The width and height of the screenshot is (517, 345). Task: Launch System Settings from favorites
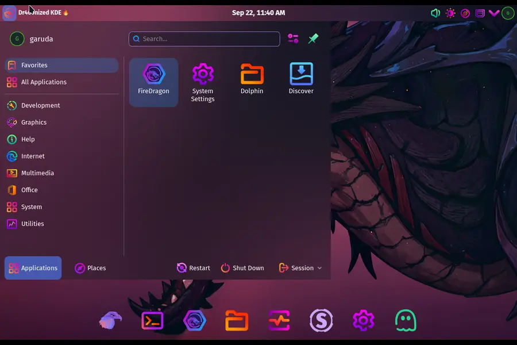[x=203, y=82]
